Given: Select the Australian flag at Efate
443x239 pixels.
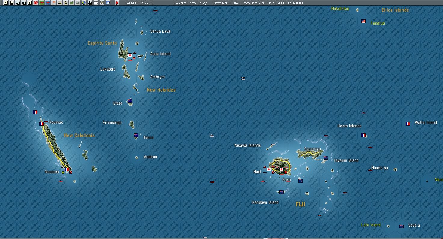Looking at the screenshot, I should click(130, 101).
